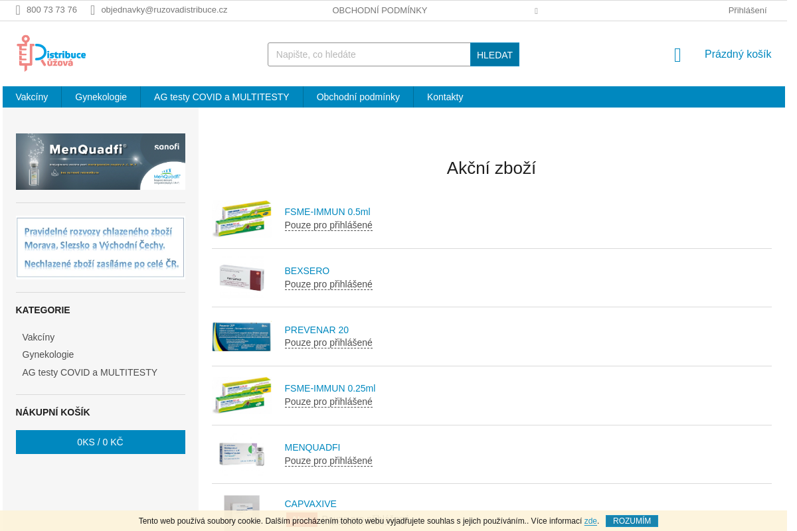Image resolution: width=797 pixels, height=531 pixels.
Task: Open the FSME-IMMUN 0.5ml product link
Action: [327, 212]
